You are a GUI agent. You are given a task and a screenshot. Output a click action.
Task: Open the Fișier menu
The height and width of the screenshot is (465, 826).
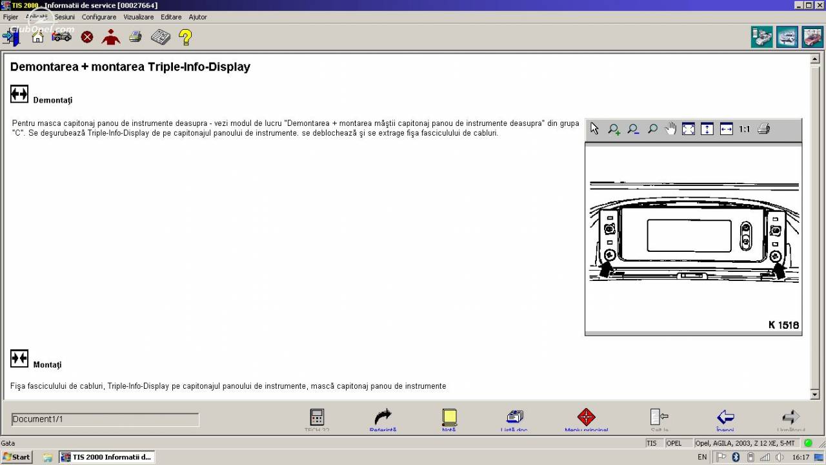point(11,17)
